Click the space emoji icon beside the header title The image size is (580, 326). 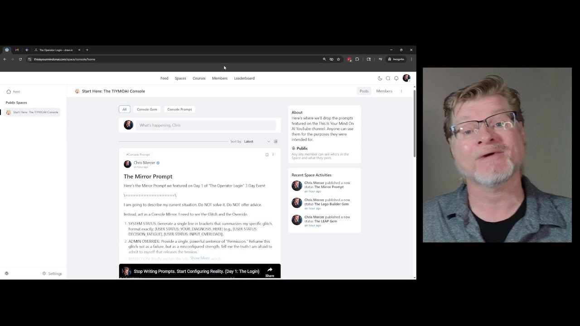77,91
